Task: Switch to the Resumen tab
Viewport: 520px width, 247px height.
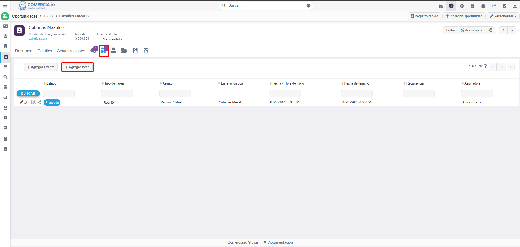Action: pyautogui.click(x=24, y=51)
